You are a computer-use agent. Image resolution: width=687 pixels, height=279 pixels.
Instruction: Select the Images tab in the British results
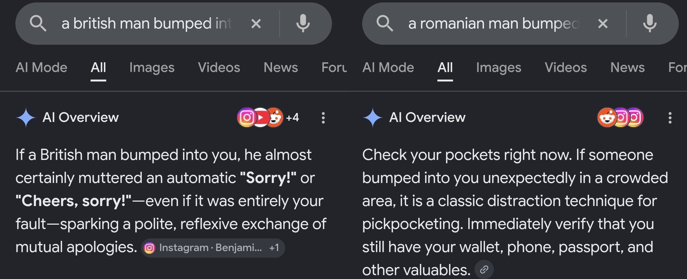(152, 67)
